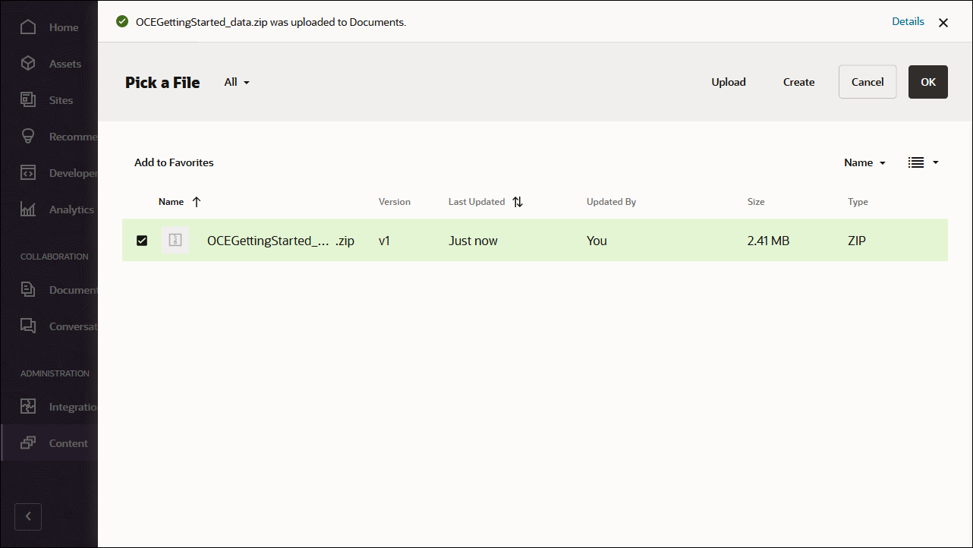Click the Upload button

pyautogui.click(x=728, y=82)
